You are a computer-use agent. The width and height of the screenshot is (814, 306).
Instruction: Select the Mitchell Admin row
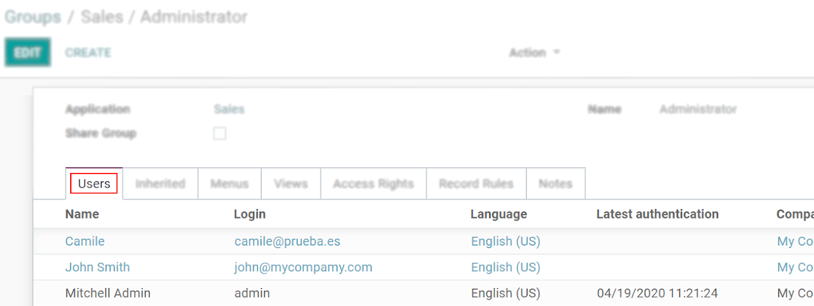coord(108,293)
